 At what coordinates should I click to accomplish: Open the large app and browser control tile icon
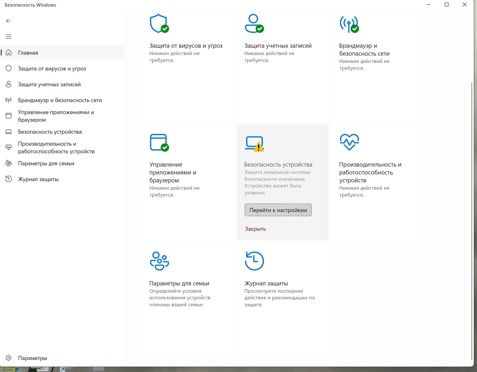click(x=159, y=143)
